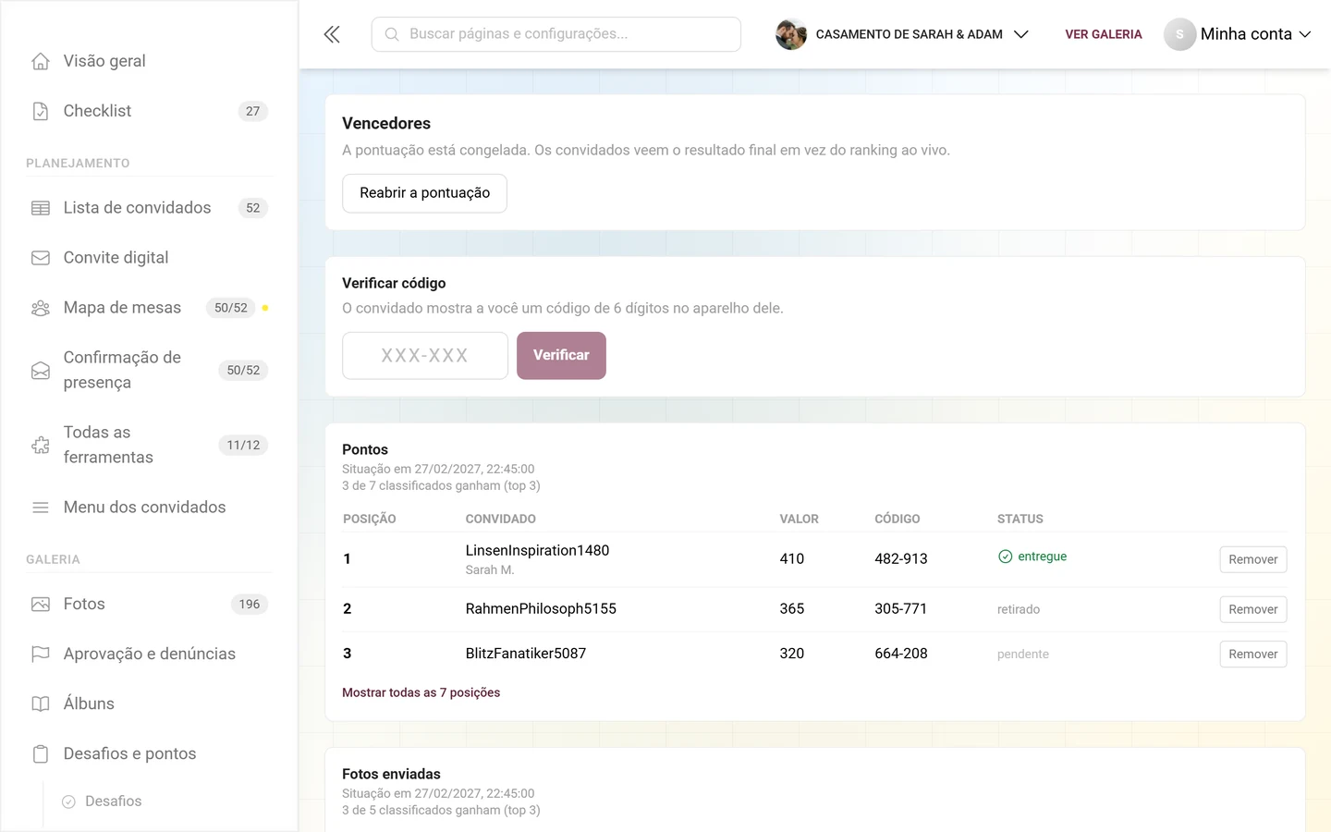Focus the XXX-XXX code input field
This screenshot has width=1331, height=832.
[425, 356]
